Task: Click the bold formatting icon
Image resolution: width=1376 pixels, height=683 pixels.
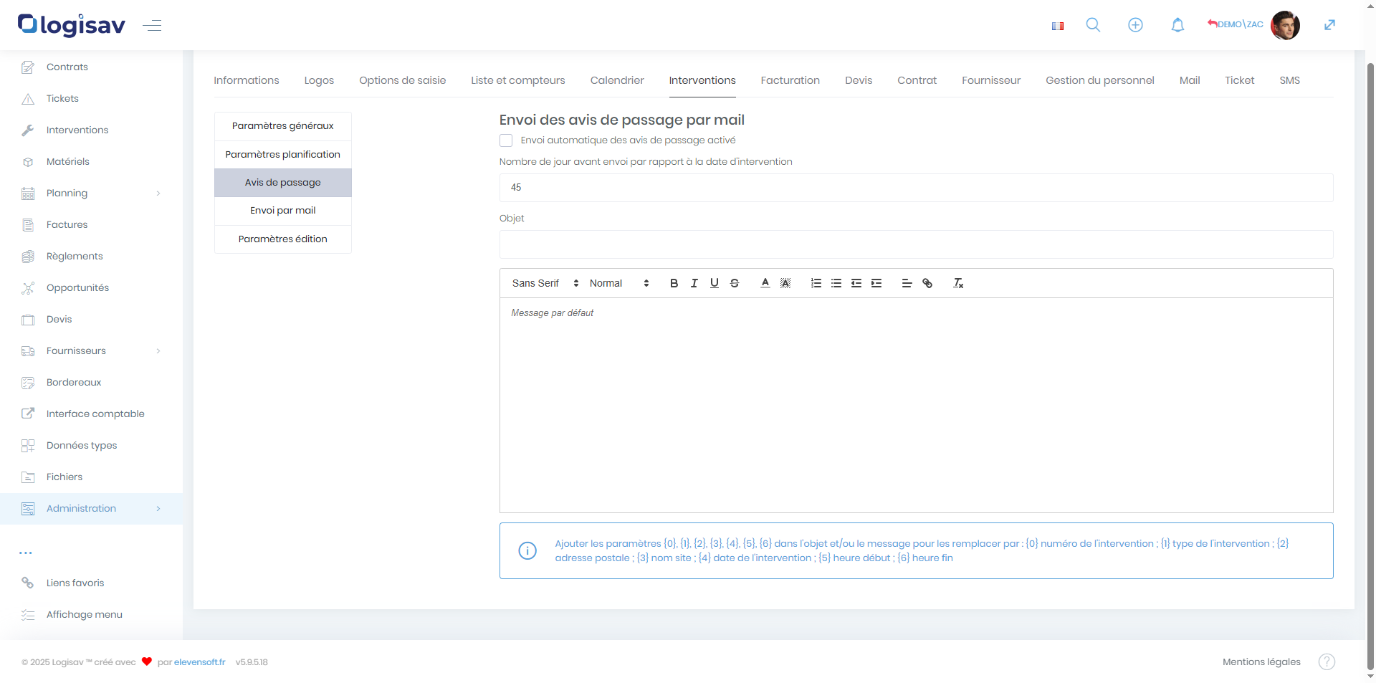Action: pos(674,283)
